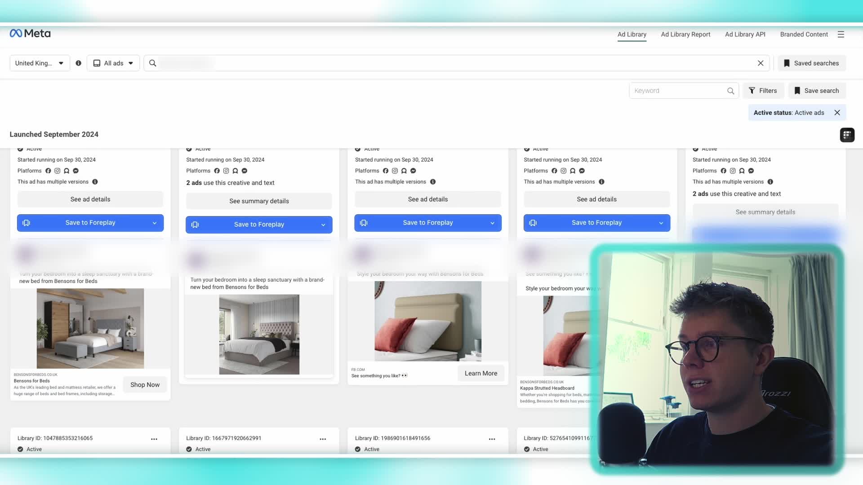This screenshot has height=485, width=863.
Task: Switch to the Ad Library tab
Action: (632, 35)
